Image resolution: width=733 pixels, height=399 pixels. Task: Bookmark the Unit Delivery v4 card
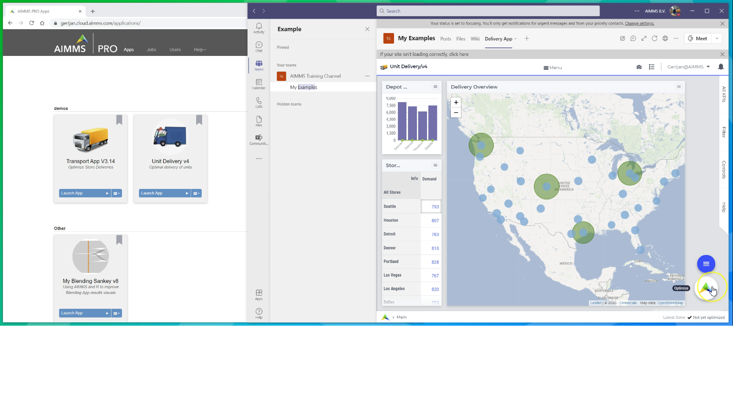point(199,120)
